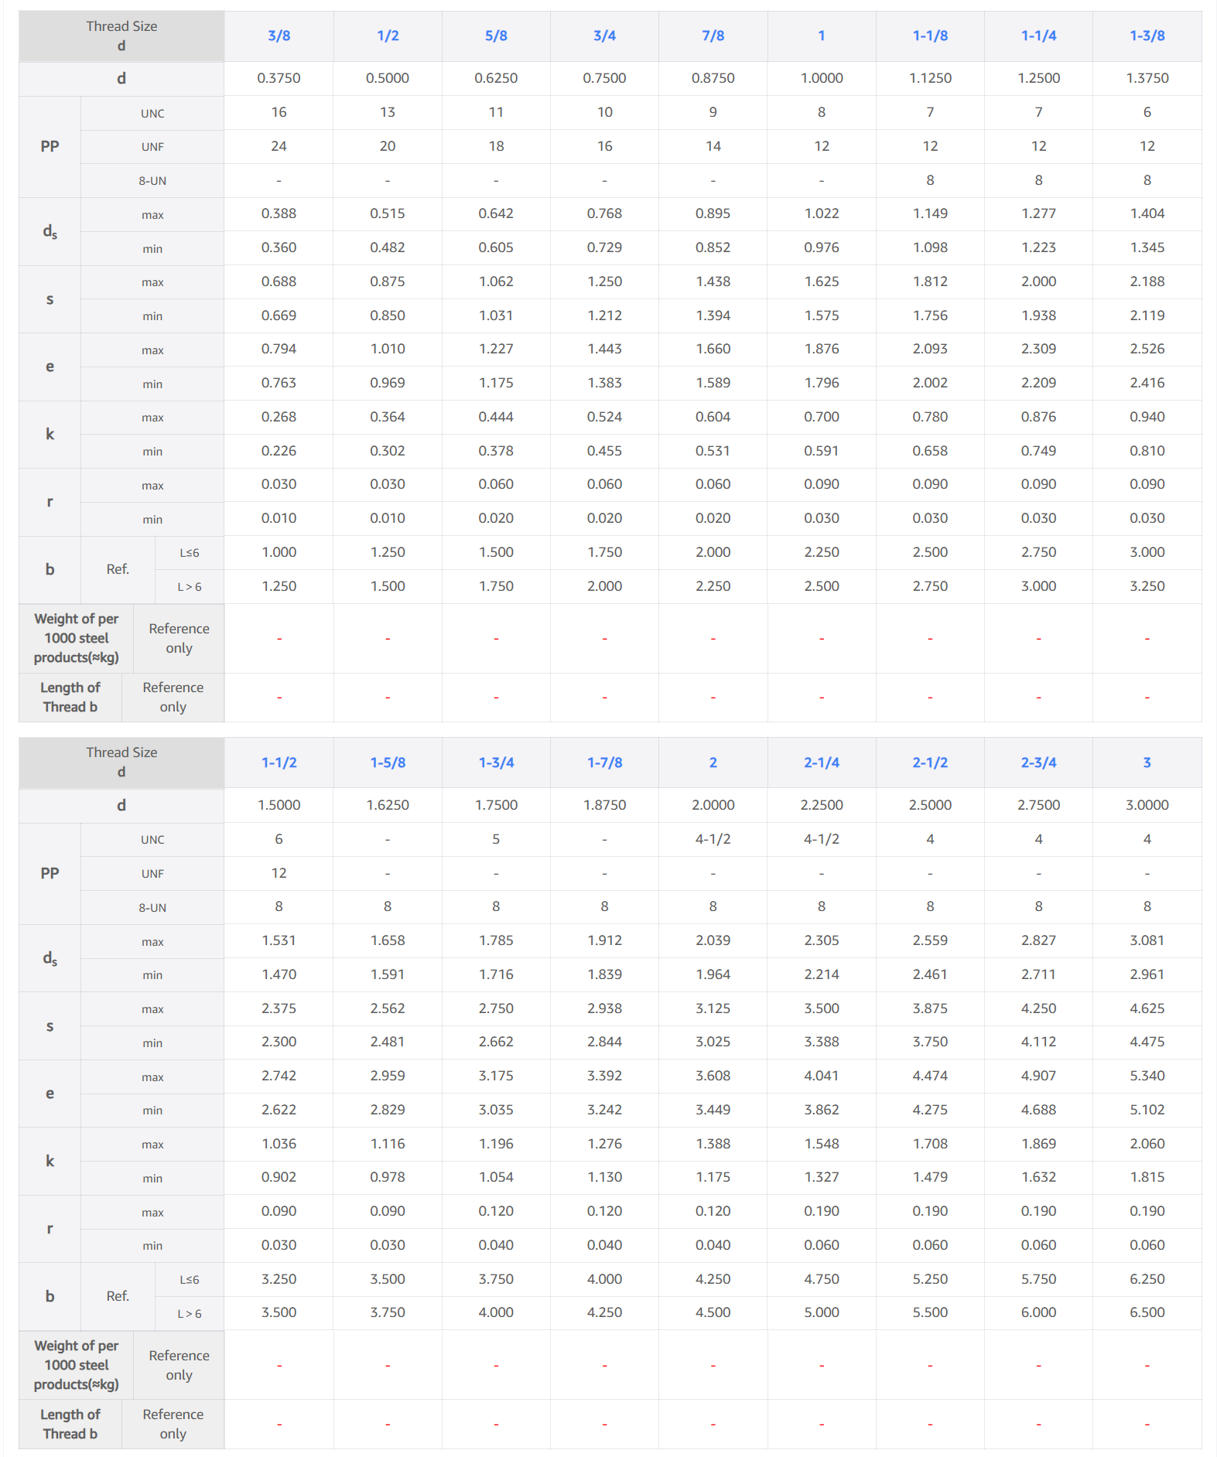Open the 1/2 thread size header link
The image size is (1217, 1457).
[x=388, y=36]
